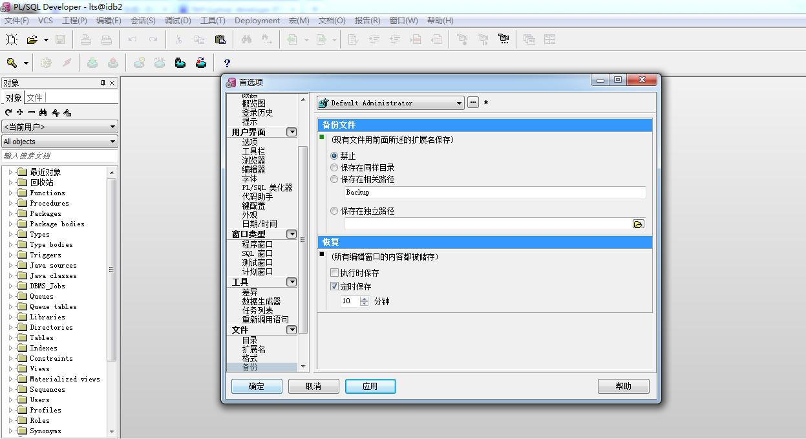Click the Find binoculars icon in main toolbar

click(246, 40)
